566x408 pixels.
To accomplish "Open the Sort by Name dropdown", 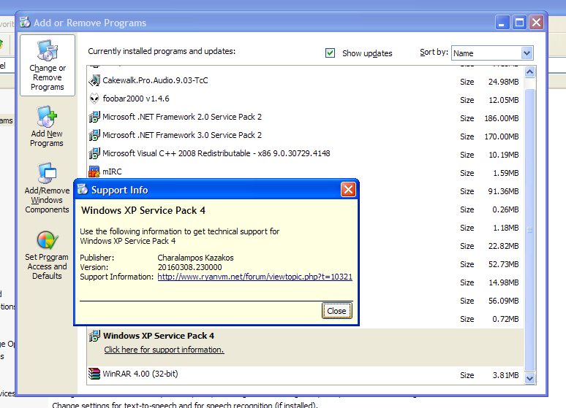I will tap(527, 53).
